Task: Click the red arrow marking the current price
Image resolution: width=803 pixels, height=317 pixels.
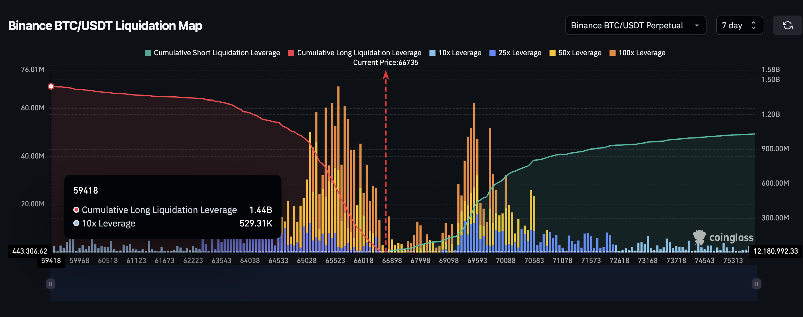Action: click(386, 76)
